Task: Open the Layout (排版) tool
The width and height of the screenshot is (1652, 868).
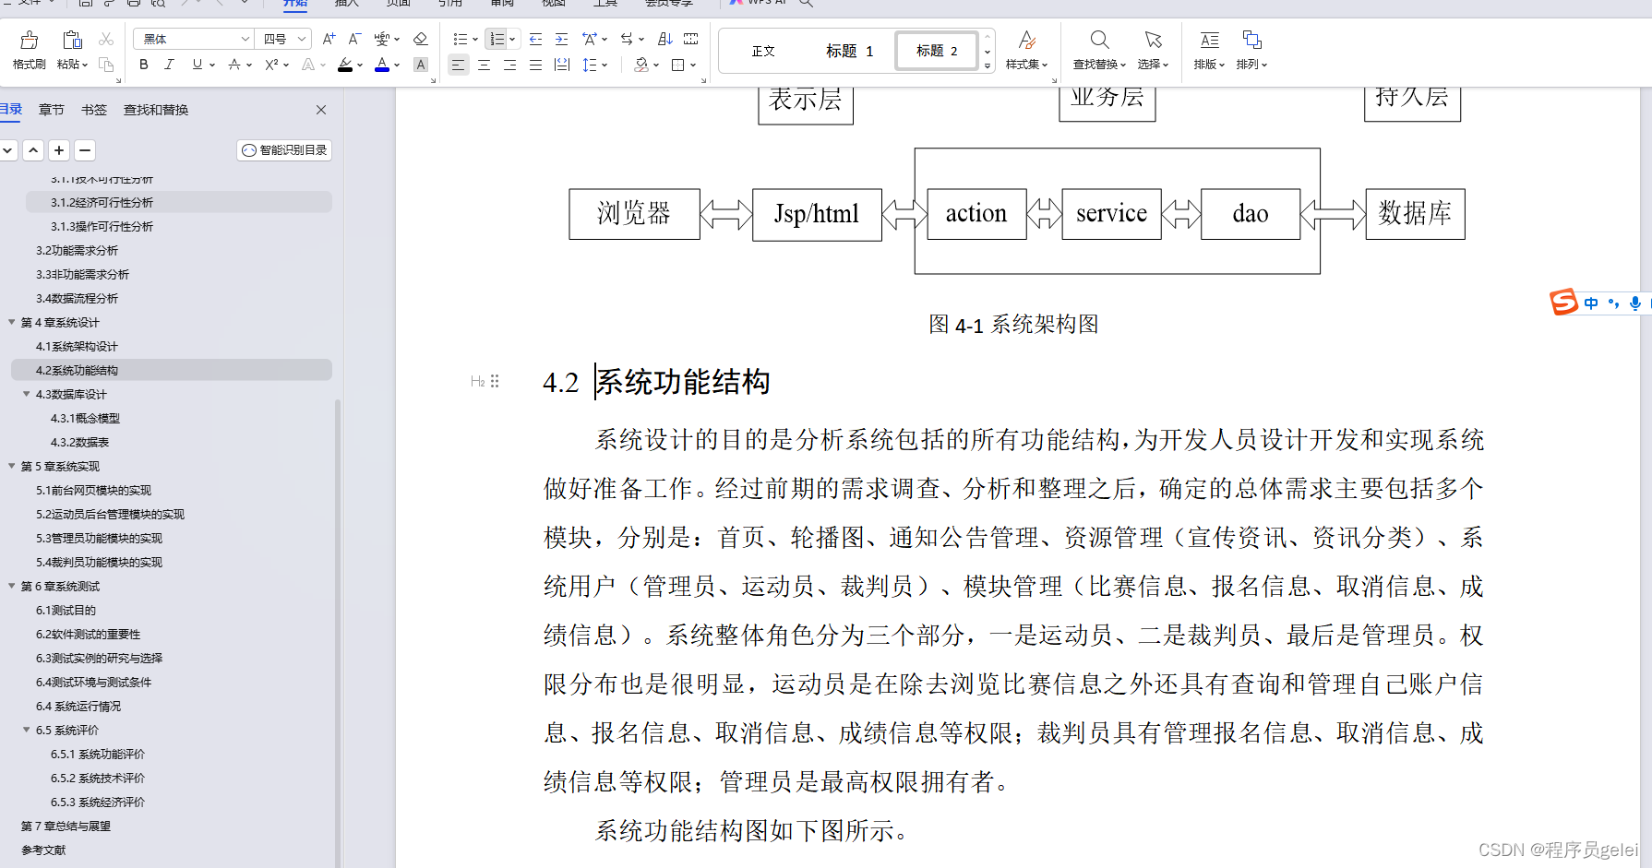Action: pyautogui.click(x=1209, y=50)
